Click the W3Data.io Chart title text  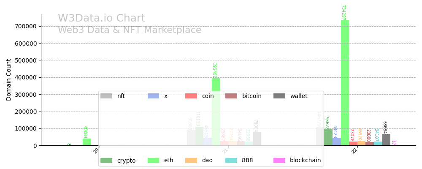(101, 19)
